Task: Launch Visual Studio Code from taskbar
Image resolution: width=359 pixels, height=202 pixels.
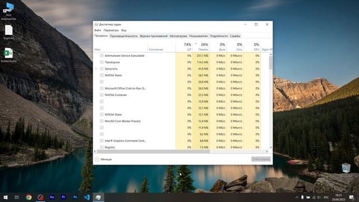Action: (x=86, y=197)
